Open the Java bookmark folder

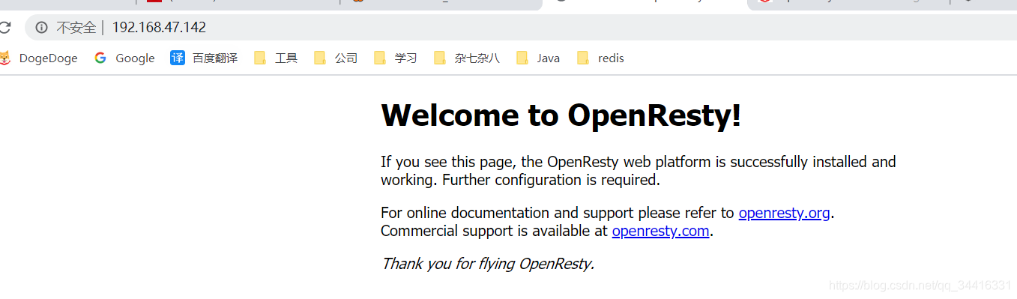tap(538, 58)
